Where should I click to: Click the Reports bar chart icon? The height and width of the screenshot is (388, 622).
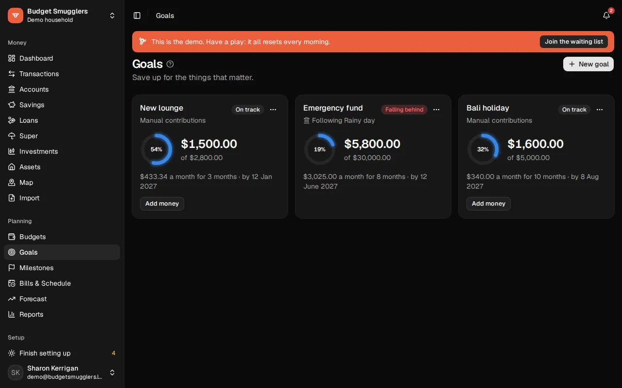12,314
